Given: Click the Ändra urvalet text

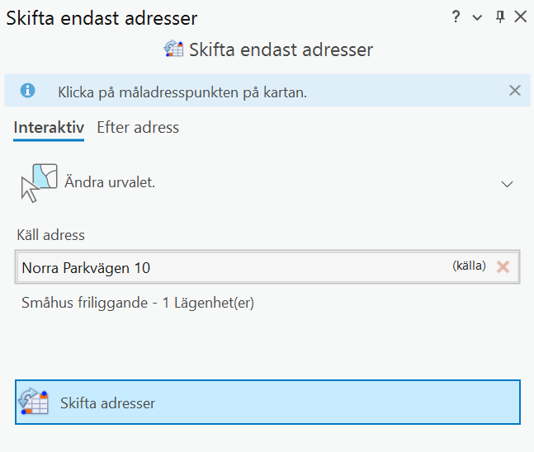Looking at the screenshot, I should point(110,182).
